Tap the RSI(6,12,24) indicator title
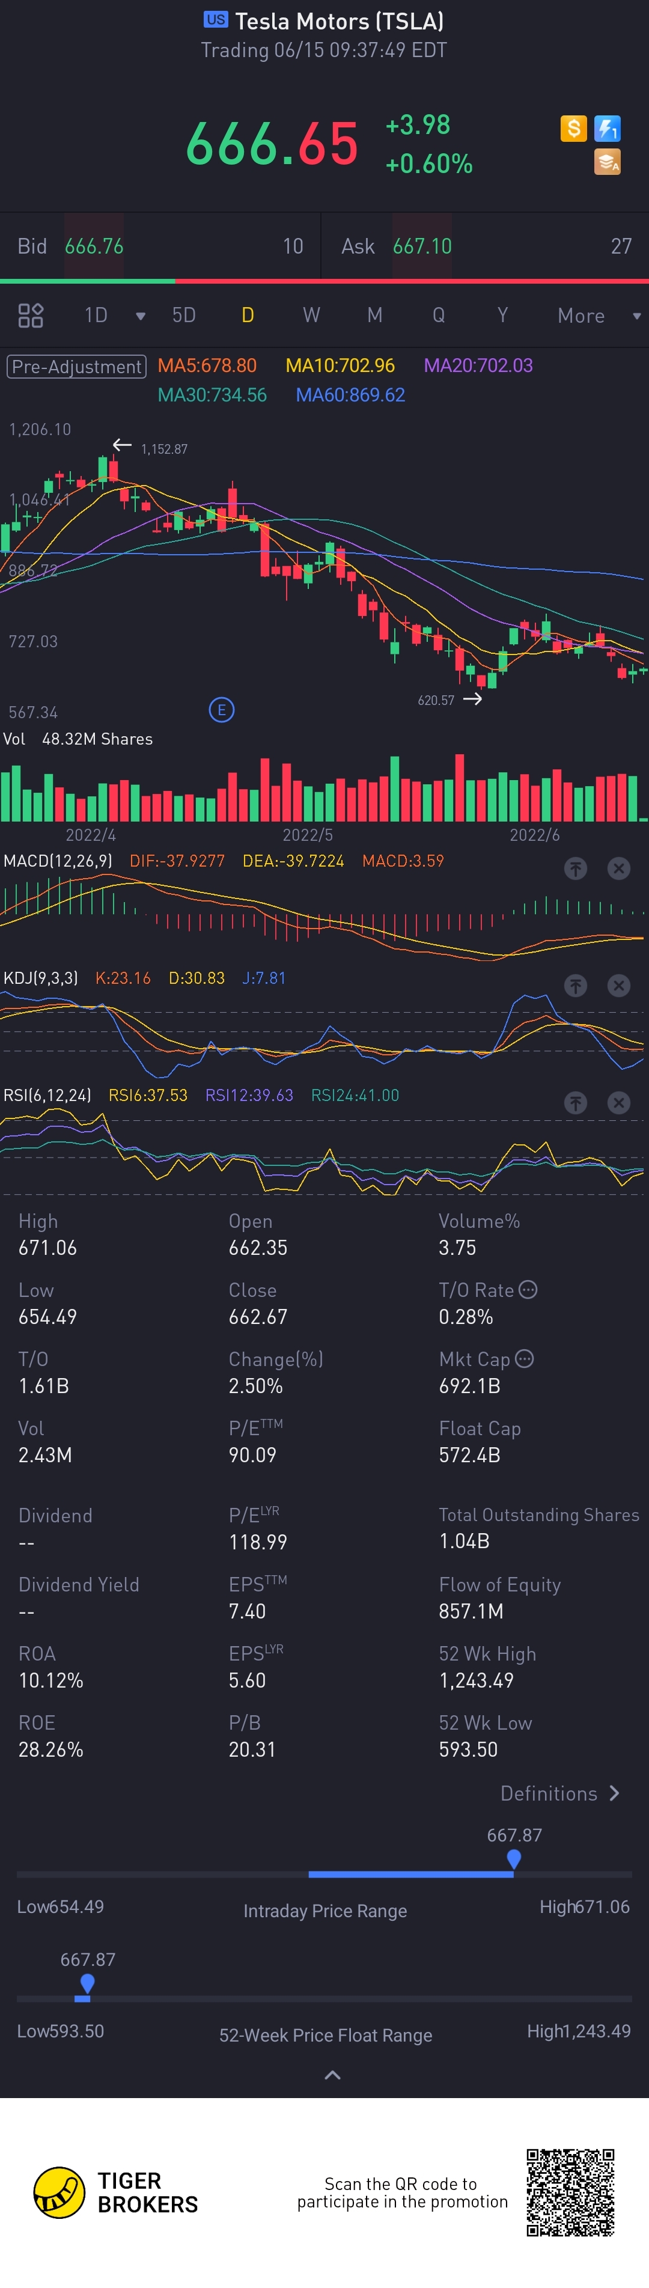This screenshot has width=649, height=2288. (x=47, y=1095)
